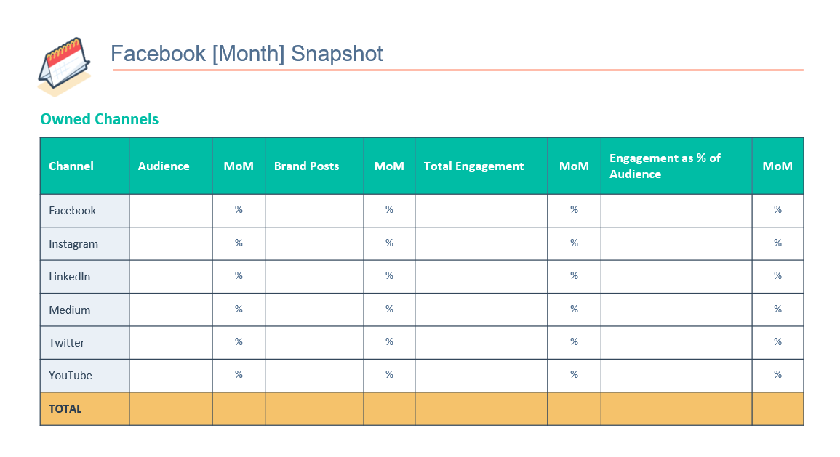840x457 pixels.
Task: Select Engagement as % of Audience header
Action: 665,166
